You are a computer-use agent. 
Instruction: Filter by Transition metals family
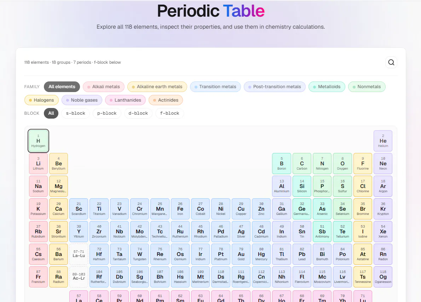coord(215,86)
